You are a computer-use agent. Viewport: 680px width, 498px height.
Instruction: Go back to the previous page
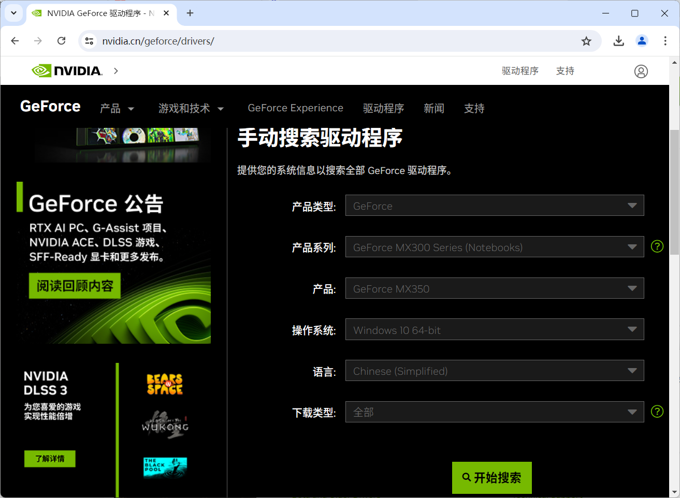pyautogui.click(x=15, y=41)
